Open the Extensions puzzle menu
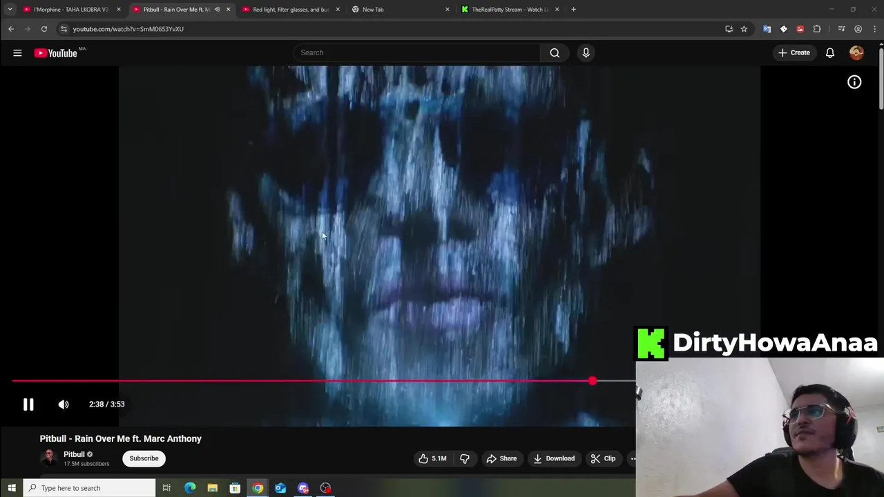The image size is (884, 497). (x=817, y=29)
